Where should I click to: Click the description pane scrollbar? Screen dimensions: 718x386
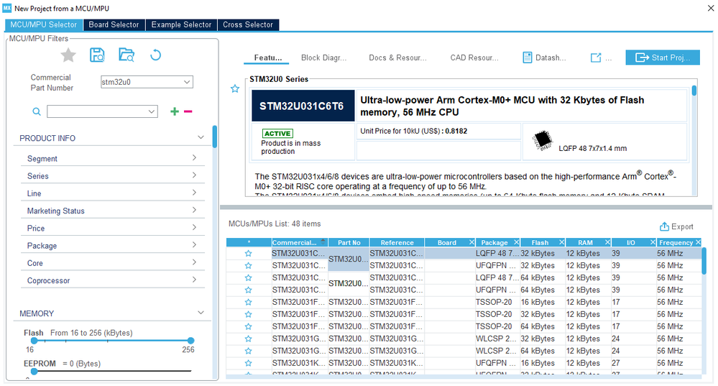pos(694,90)
